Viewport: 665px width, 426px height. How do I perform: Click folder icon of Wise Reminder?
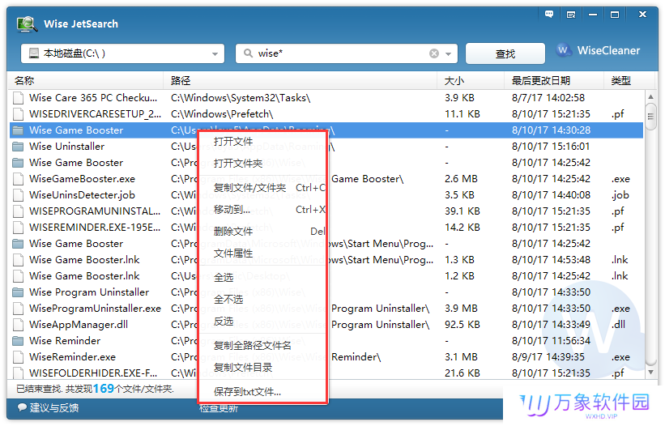(18, 341)
